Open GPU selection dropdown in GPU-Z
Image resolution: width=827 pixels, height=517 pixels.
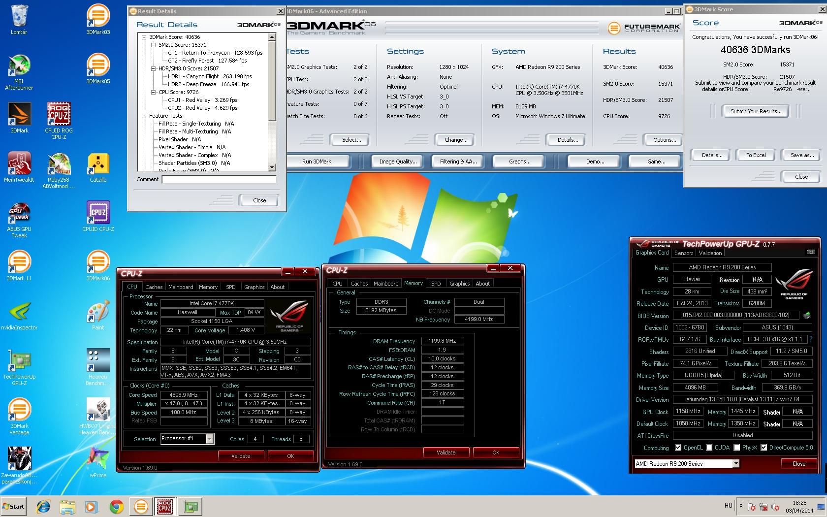click(736, 463)
